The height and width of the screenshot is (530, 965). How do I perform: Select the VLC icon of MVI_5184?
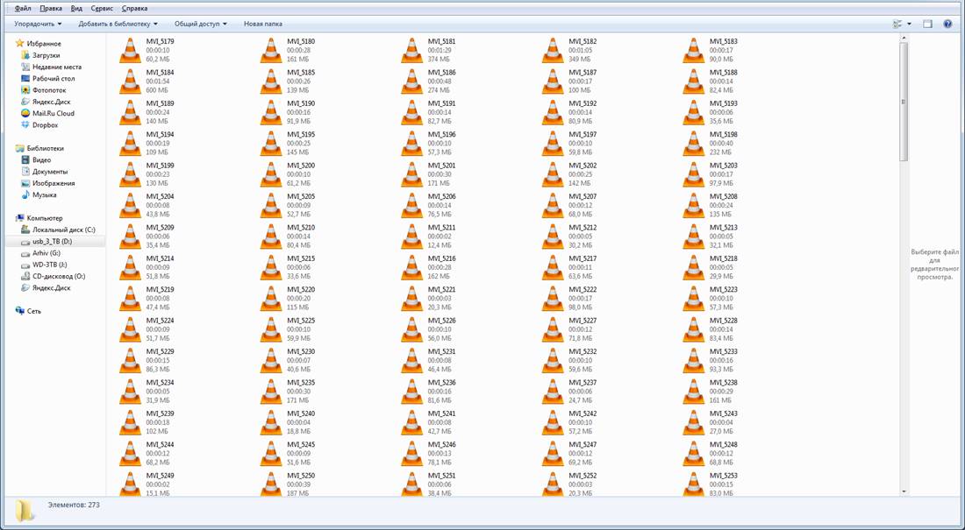pyautogui.click(x=130, y=81)
